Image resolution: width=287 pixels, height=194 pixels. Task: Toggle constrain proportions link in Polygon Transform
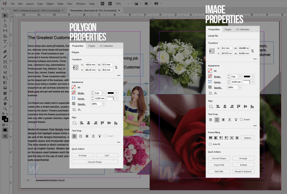(x=116, y=68)
